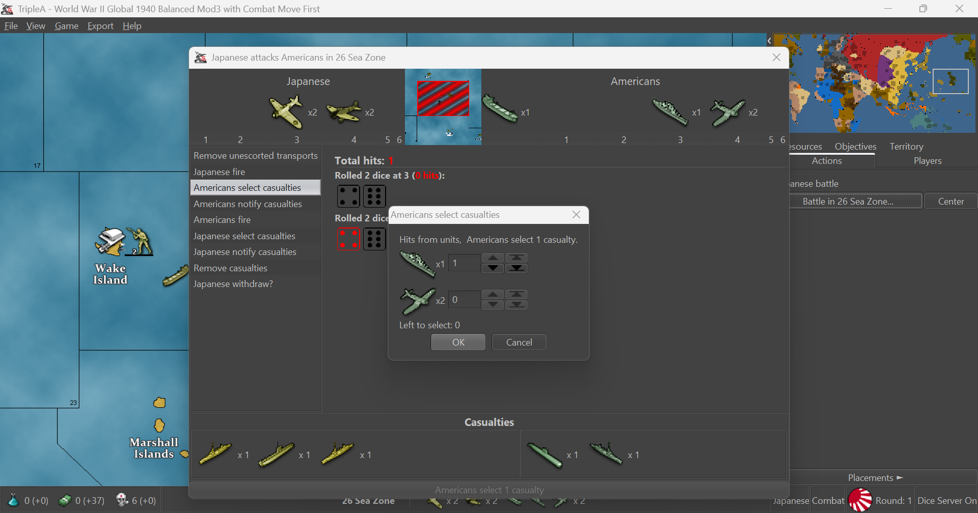The height and width of the screenshot is (513, 978).
Task: Set fighter casualties to maximum with double arrow
Action: (x=516, y=294)
